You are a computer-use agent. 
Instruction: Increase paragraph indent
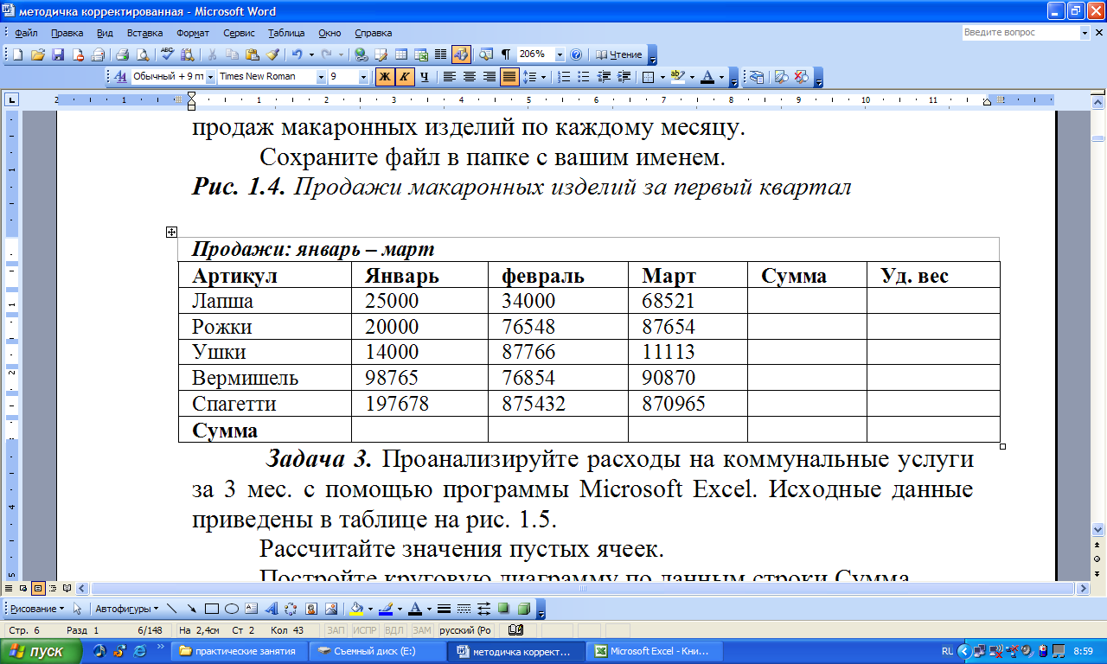624,76
